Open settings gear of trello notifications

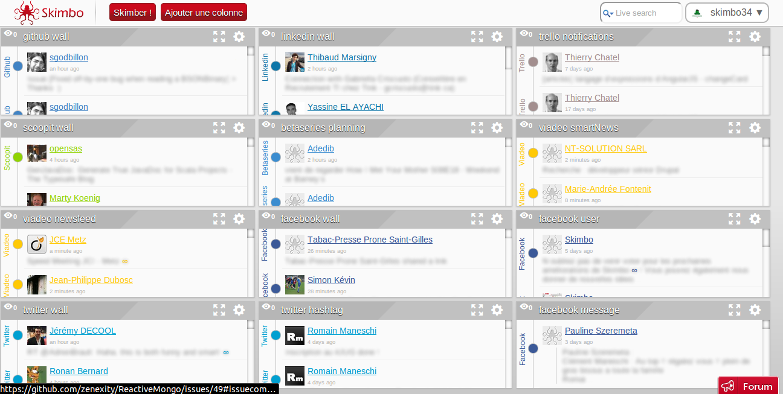pyautogui.click(x=755, y=37)
